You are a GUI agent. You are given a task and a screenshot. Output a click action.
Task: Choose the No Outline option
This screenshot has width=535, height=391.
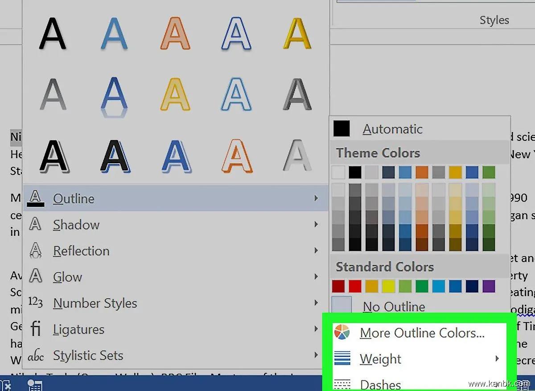(394, 306)
